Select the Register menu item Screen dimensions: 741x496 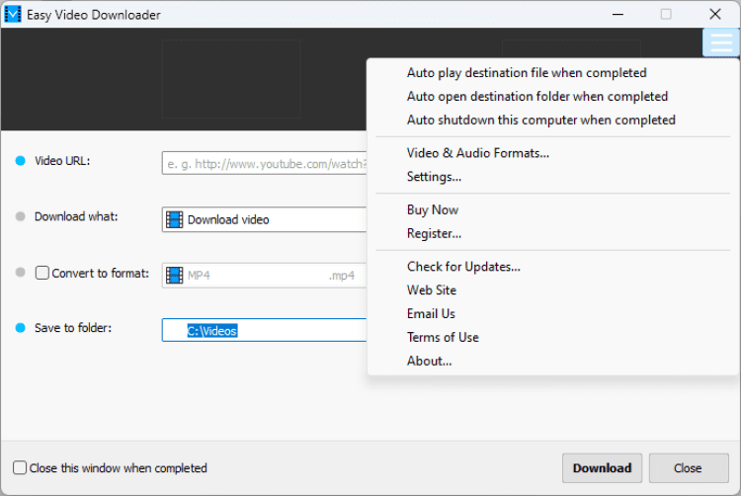pos(552,233)
